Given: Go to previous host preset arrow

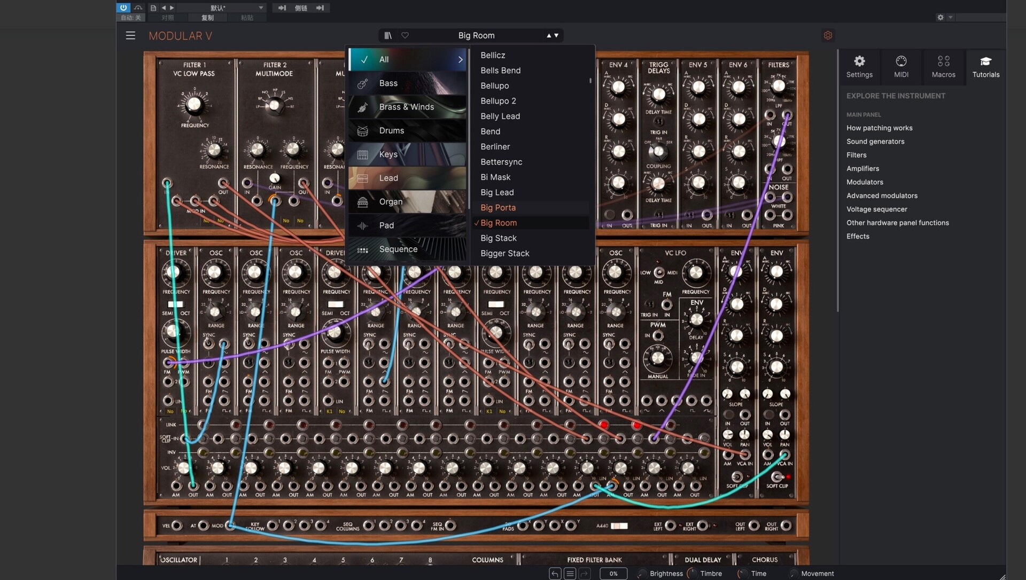Looking at the screenshot, I should 164,7.
